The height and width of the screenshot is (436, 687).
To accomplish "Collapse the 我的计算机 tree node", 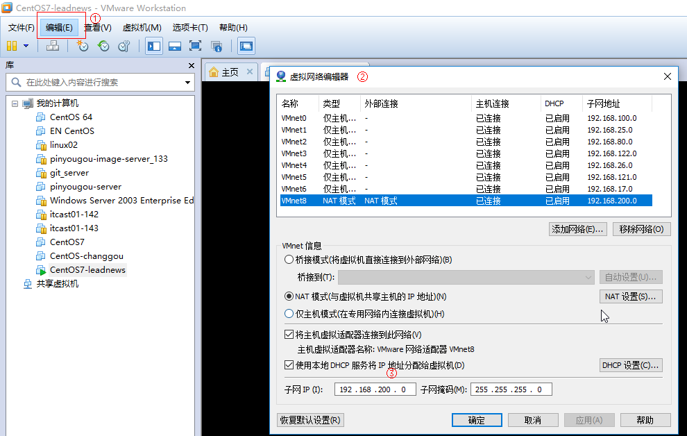I will pos(15,104).
